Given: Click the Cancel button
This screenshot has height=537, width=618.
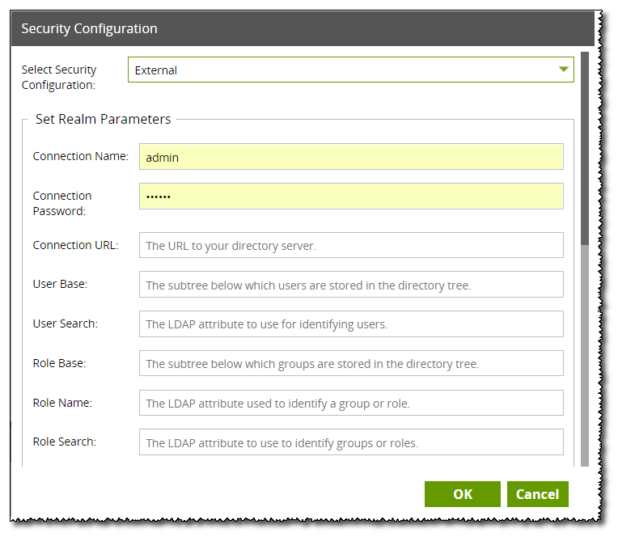Looking at the screenshot, I should pyautogui.click(x=538, y=494).
